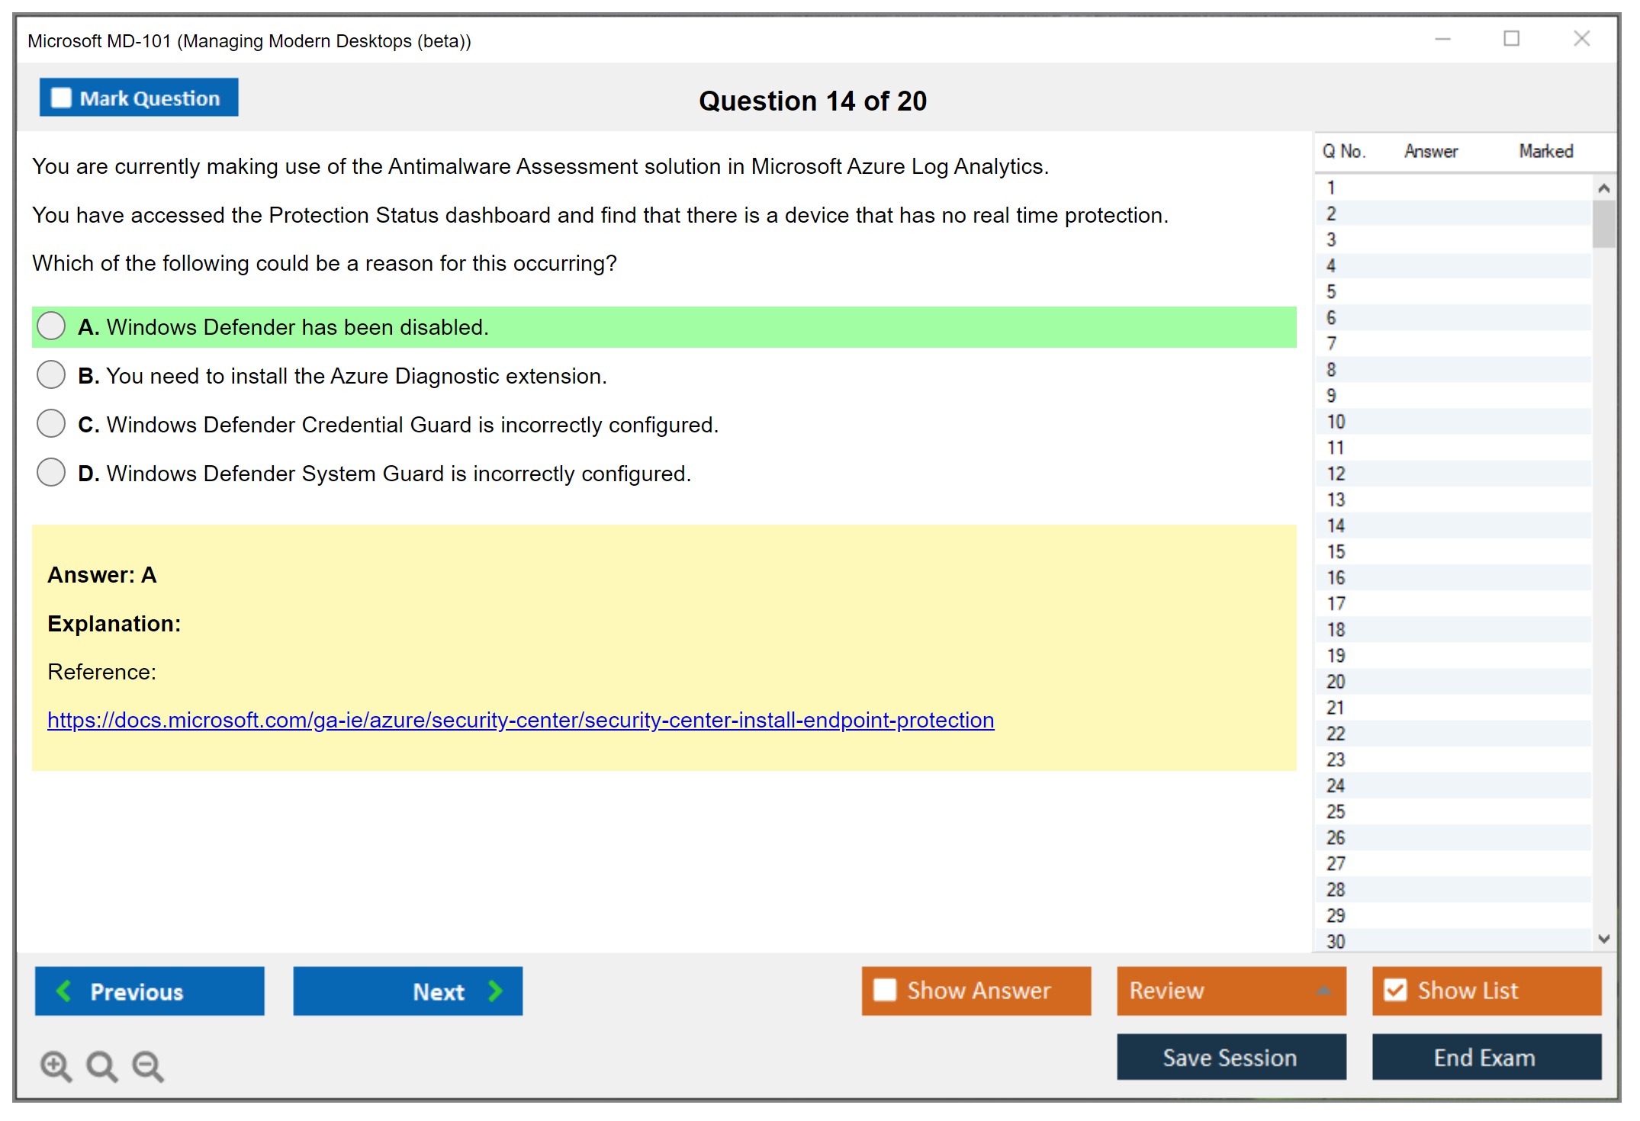Select answer option B radio button
This screenshot has height=1121, width=1640.
[51, 375]
